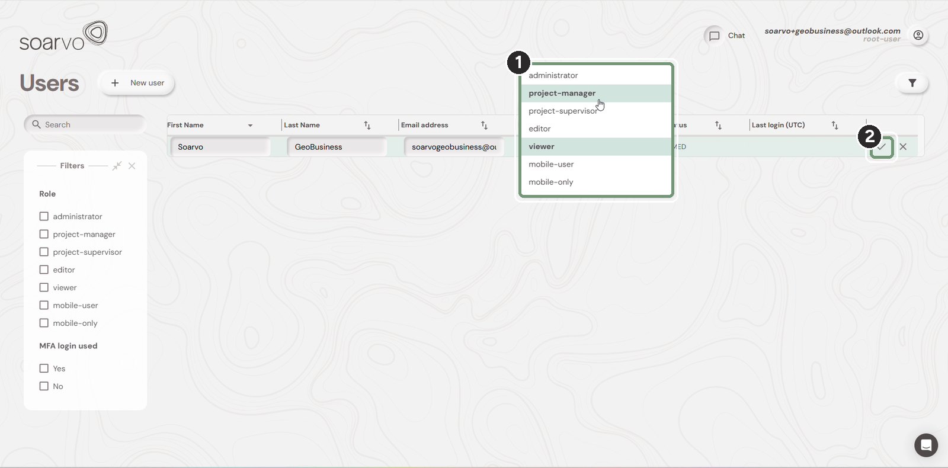
Task: Edit the Last Name field GeoBusiness
Action: coord(337,147)
